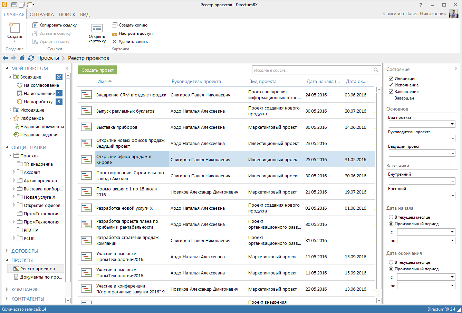Toggle the Исполнение checkbox
This screenshot has width=462, height=313.
391,85
